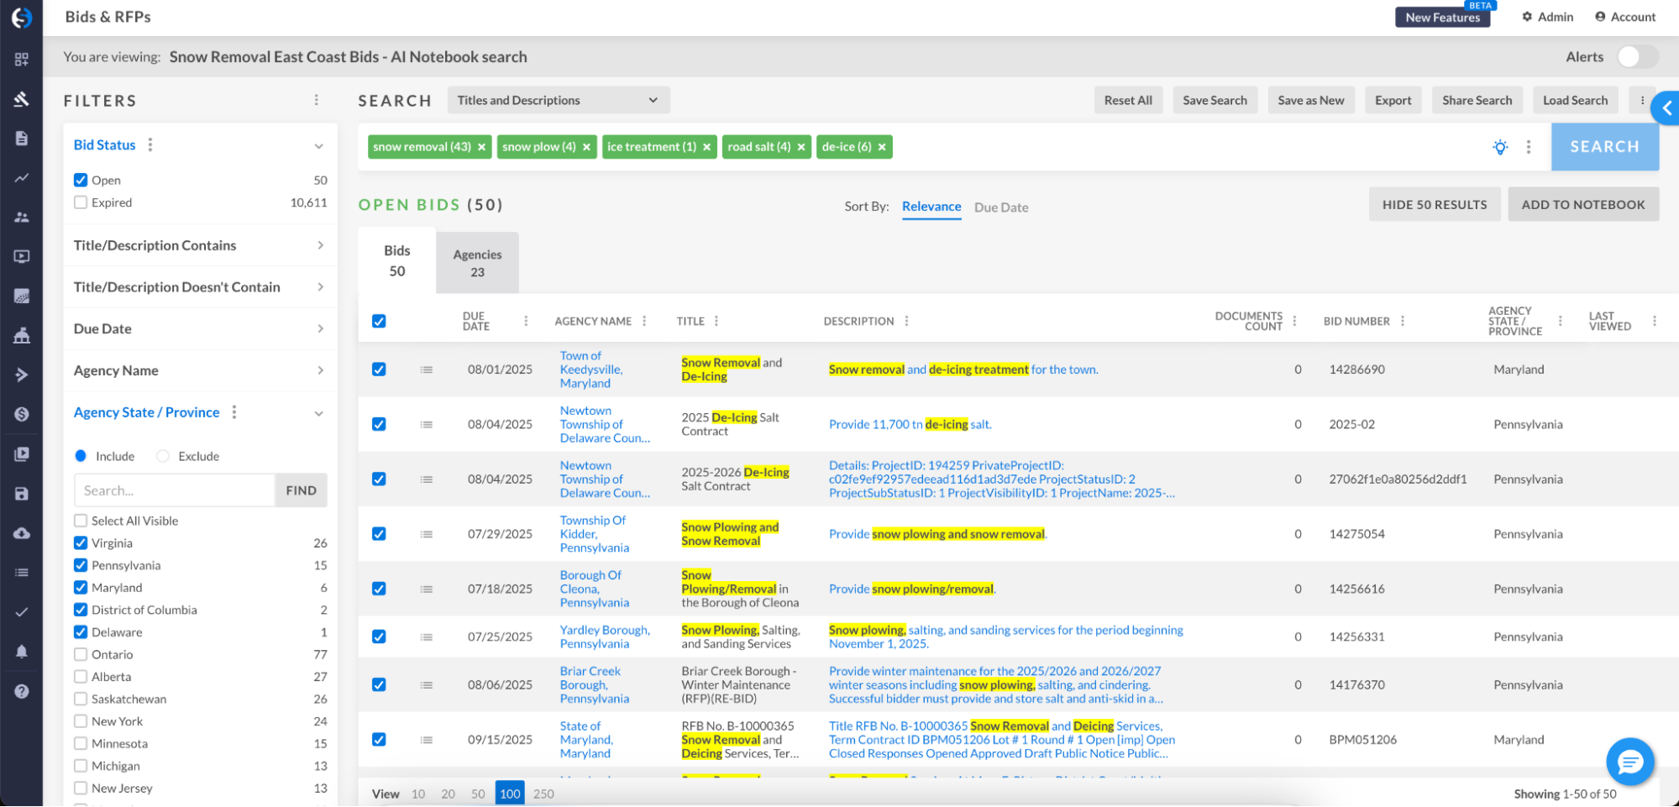Open the Titles and Descriptions dropdown
The height and width of the screenshot is (807, 1679).
click(x=558, y=100)
